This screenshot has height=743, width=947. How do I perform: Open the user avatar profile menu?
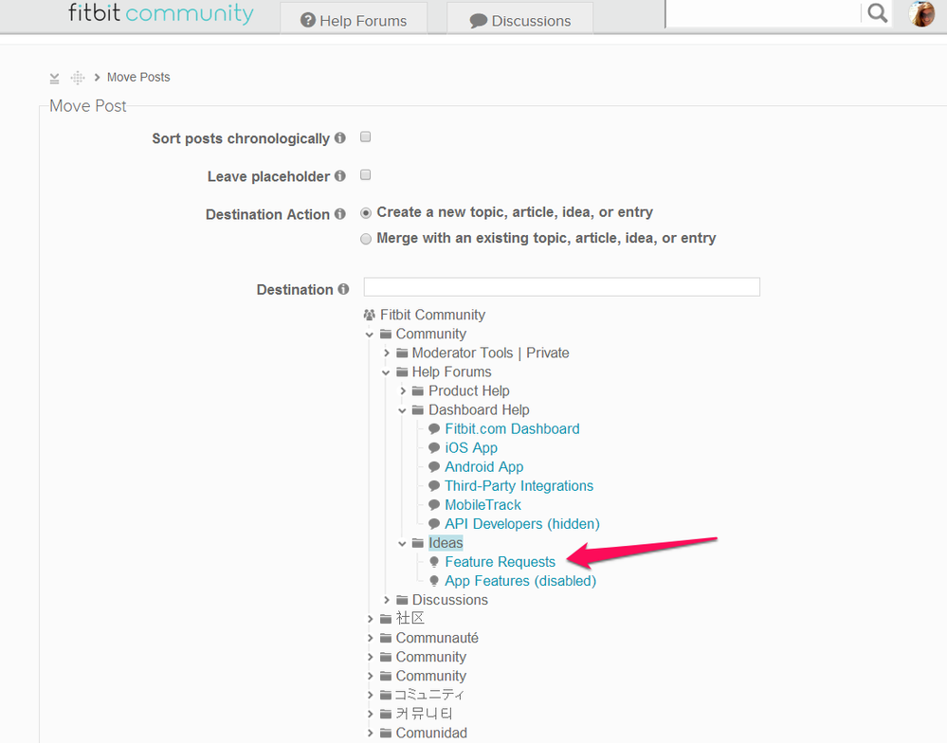click(921, 13)
